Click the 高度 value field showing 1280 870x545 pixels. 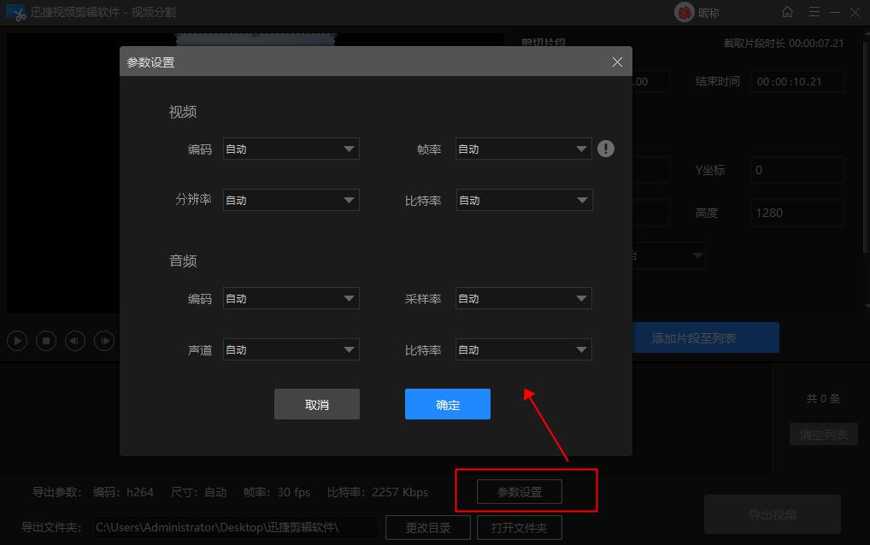797,212
